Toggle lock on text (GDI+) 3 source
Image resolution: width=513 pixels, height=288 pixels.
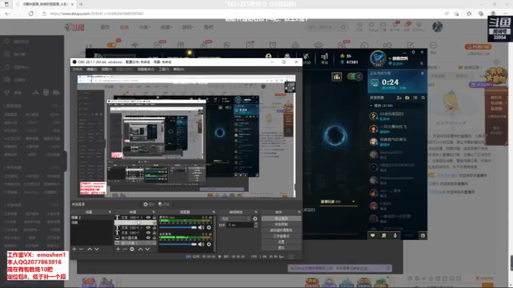click(154, 218)
